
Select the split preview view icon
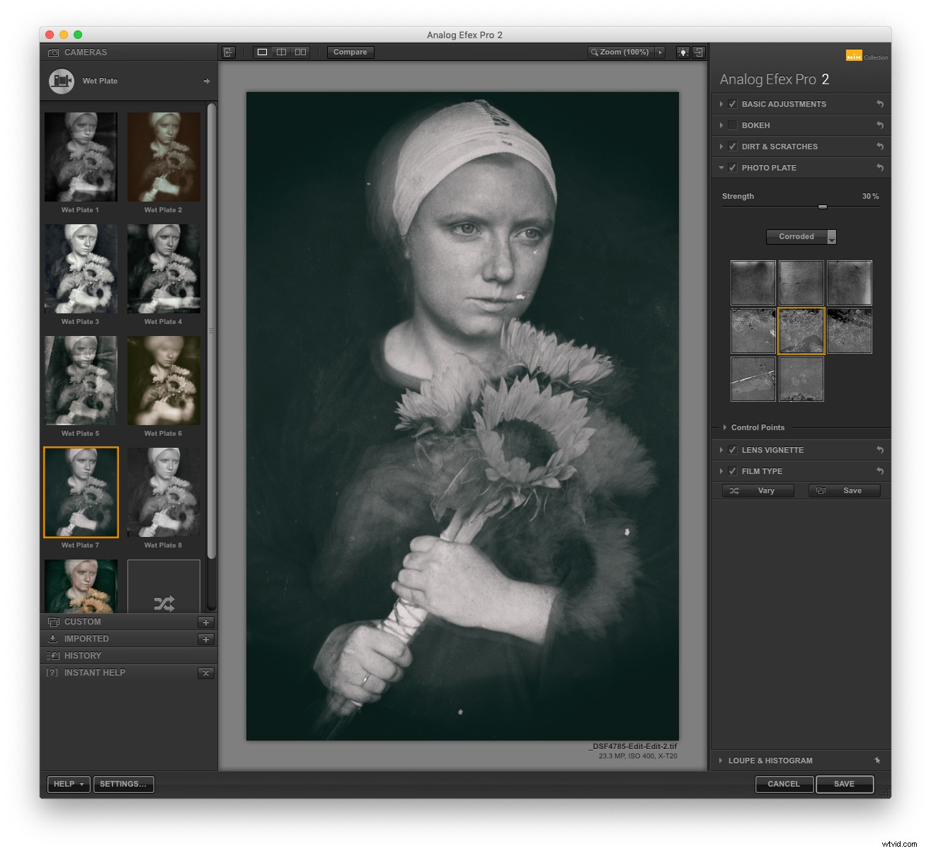281,52
